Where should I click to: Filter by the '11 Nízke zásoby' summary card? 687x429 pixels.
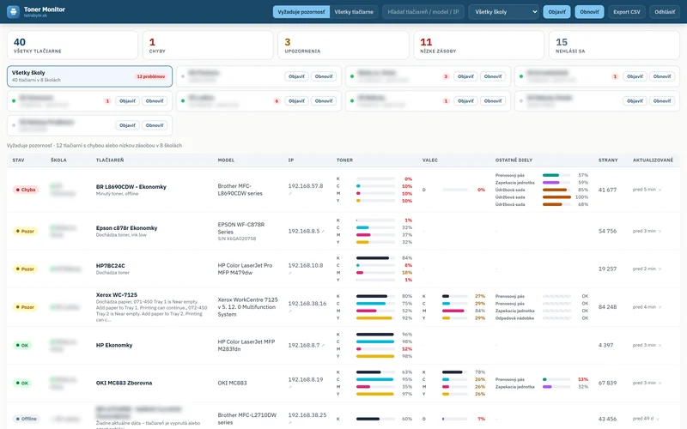(478, 45)
